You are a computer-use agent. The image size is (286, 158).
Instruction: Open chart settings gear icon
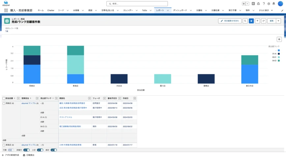279,39
